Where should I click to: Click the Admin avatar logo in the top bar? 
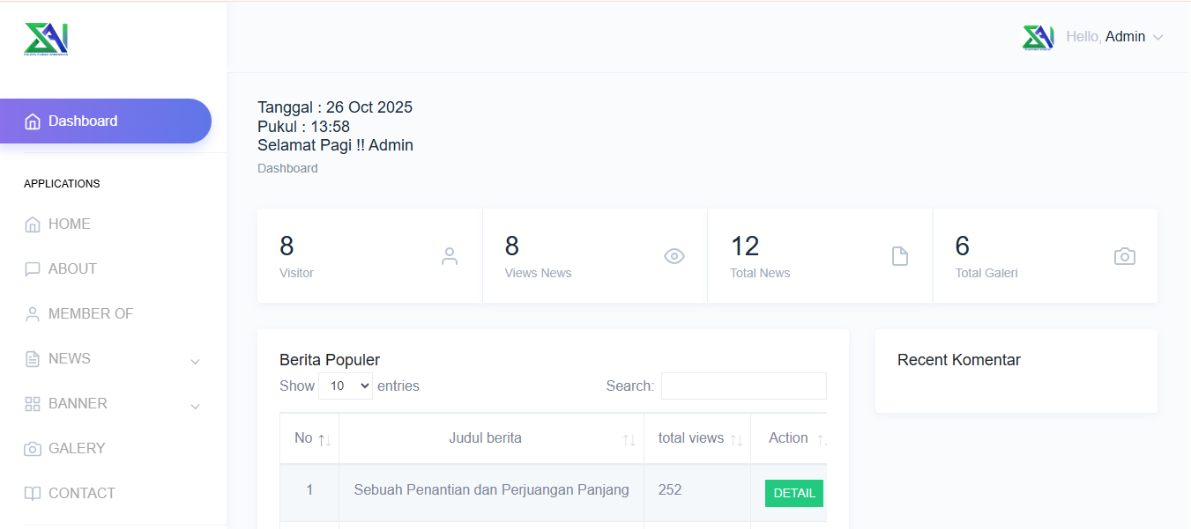(1038, 38)
